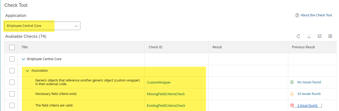Click the 'Association' group label
The height and width of the screenshot is (111, 339).
pyautogui.click(x=40, y=71)
